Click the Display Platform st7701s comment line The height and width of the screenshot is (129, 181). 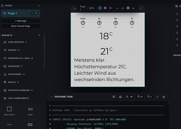coord(84,124)
